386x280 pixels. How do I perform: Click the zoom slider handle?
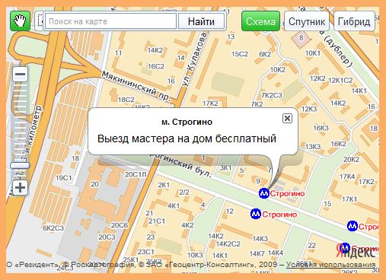point(20,166)
